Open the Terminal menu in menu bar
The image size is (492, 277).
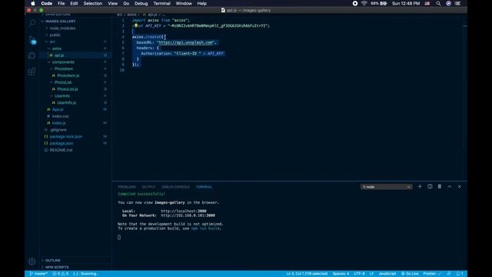point(161,3)
